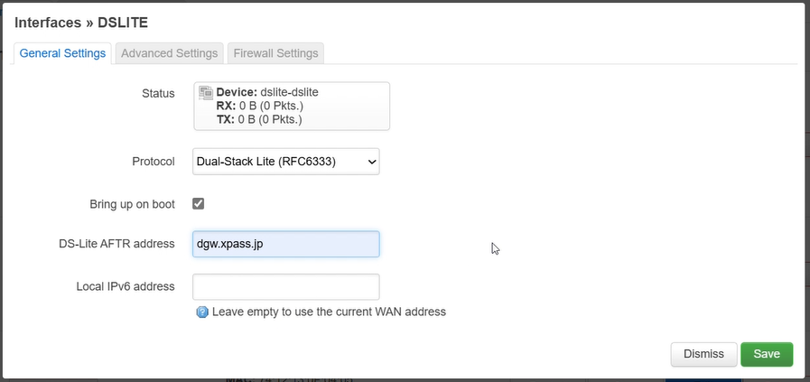Click the TX packet counter line

pos(258,118)
